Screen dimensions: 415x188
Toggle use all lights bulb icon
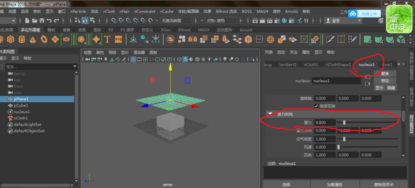click(x=210, y=59)
